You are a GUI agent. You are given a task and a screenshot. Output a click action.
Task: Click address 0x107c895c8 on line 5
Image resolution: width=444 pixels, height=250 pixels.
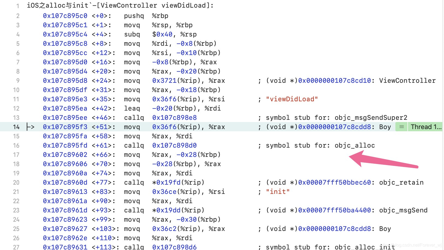pos(65,44)
